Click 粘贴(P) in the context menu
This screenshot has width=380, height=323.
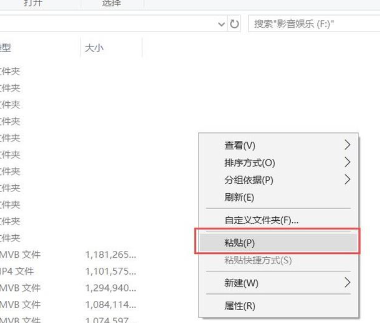[x=239, y=243]
